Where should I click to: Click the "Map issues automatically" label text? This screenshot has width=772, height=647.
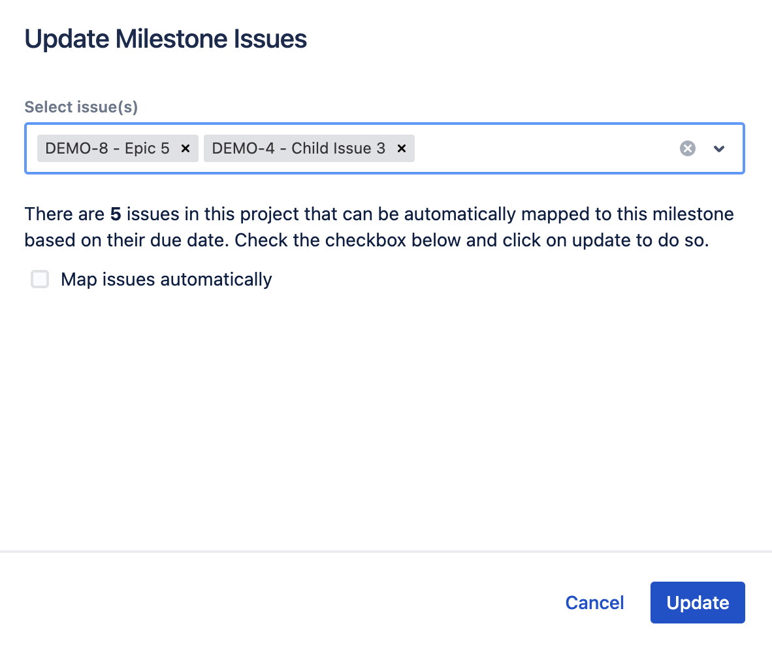[166, 280]
